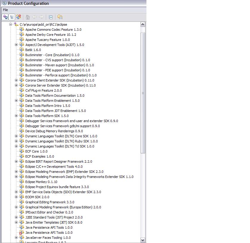
Task: Click the Graphical Editing Framework icon
Action: [22, 202]
